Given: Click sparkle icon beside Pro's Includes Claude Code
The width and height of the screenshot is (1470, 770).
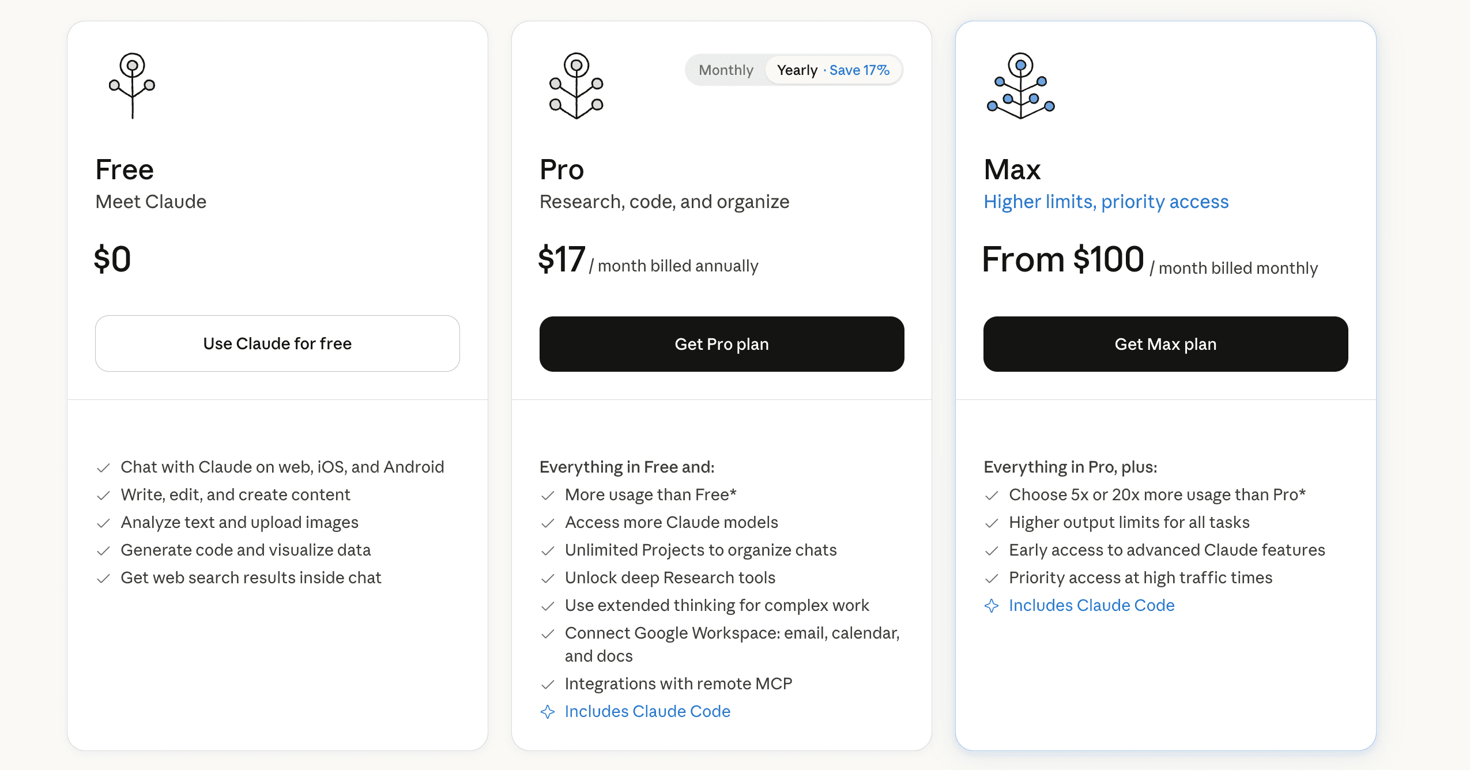Looking at the screenshot, I should pyautogui.click(x=547, y=712).
